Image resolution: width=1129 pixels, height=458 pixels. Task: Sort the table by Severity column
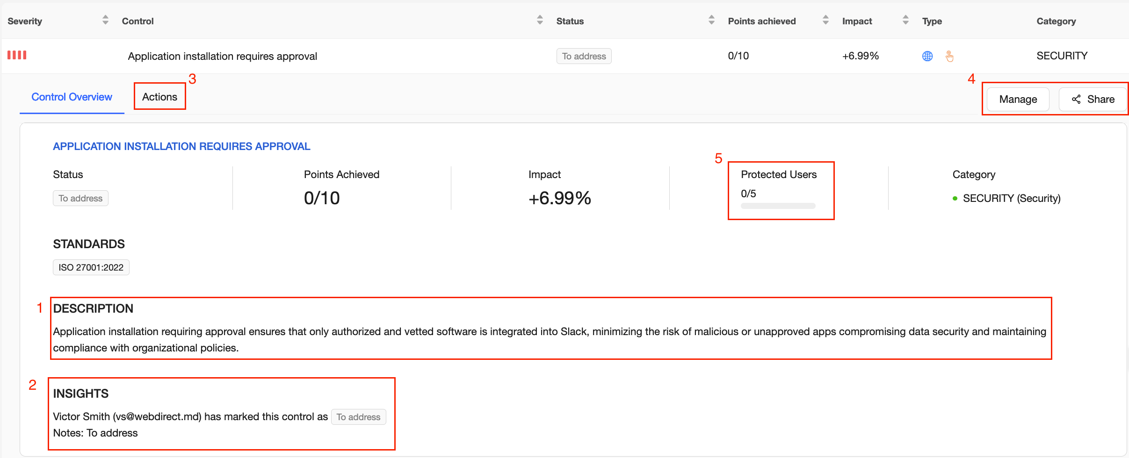pos(105,20)
